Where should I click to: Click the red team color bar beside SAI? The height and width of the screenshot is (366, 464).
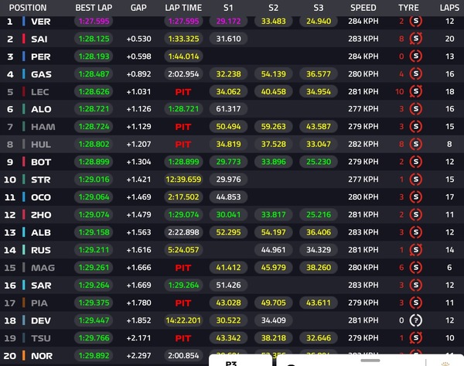24,39
